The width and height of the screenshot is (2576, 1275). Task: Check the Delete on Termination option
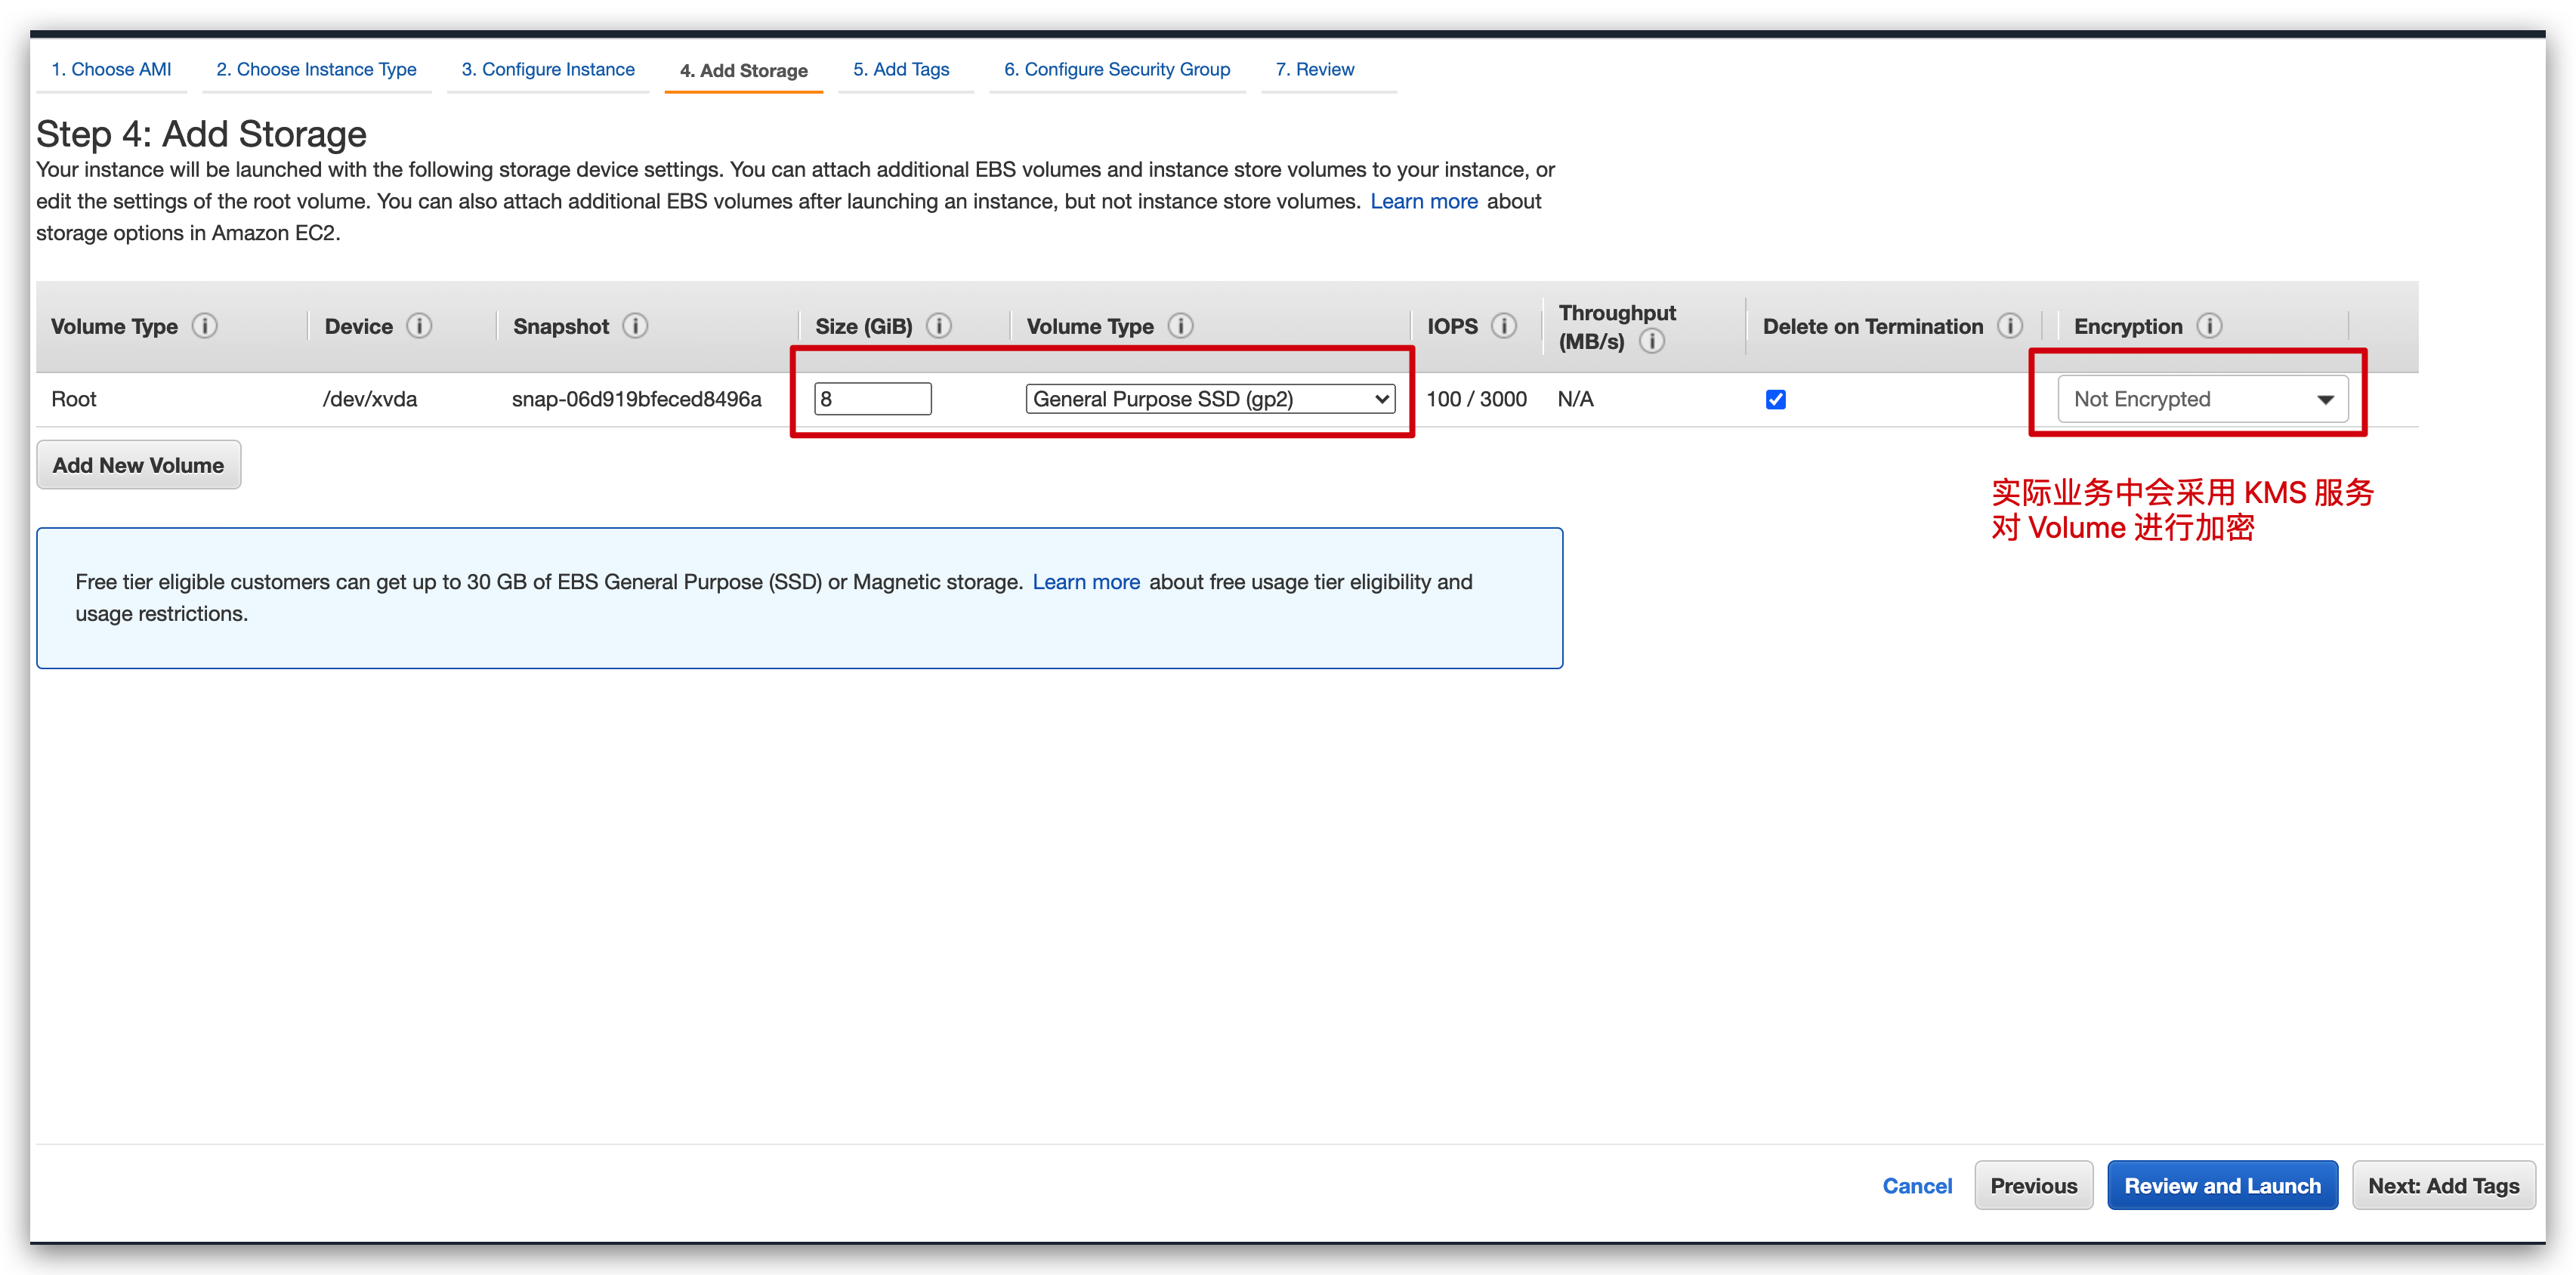1776,400
